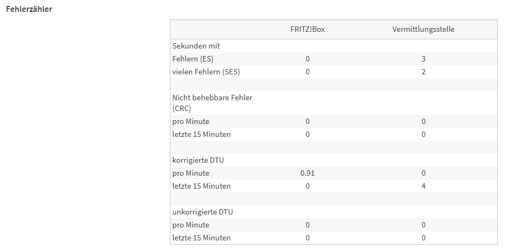Click 'pro Minute' under korrigierte DTU
Screen dimensions: 508x249
191,173
